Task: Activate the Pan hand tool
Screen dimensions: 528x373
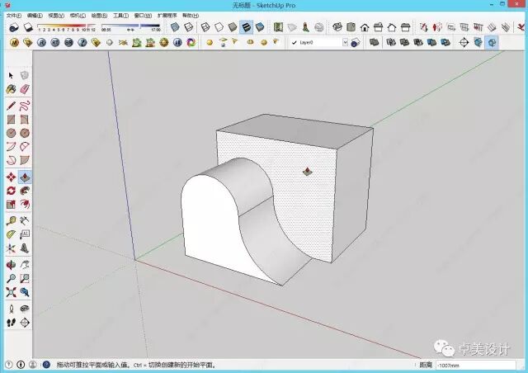Action: click(x=25, y=265)
